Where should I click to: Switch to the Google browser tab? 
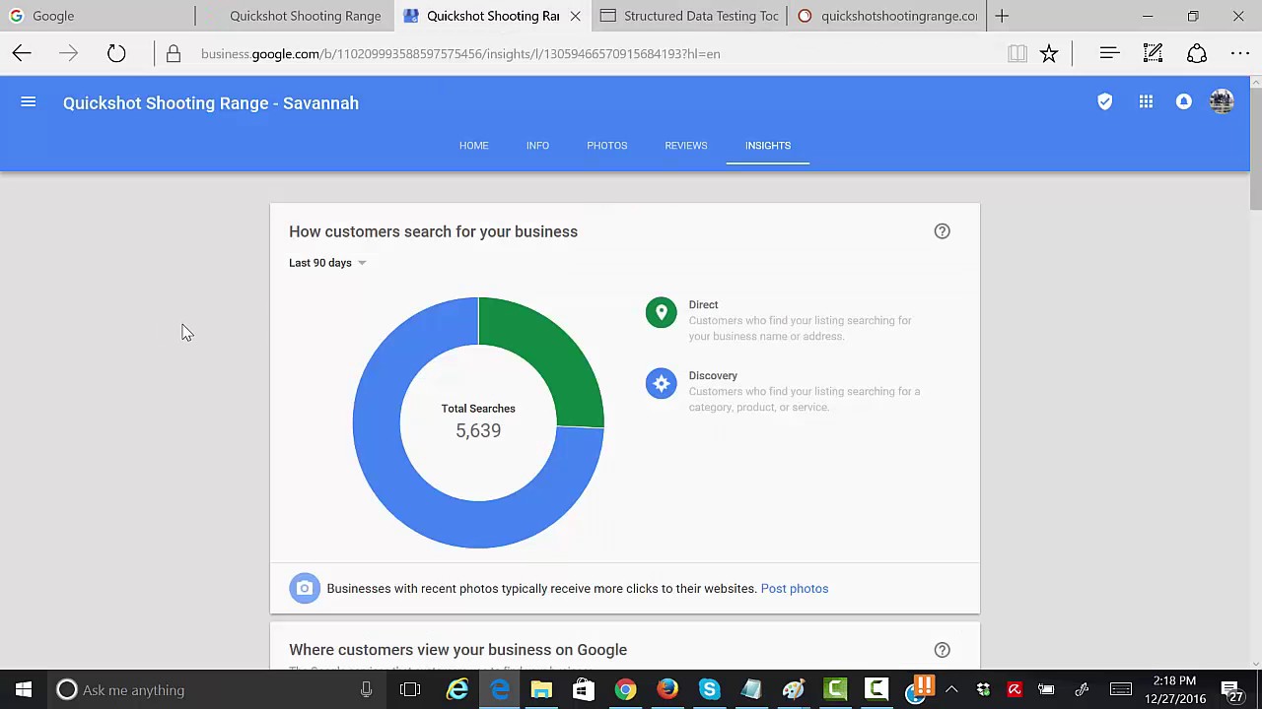pos(98,16)
